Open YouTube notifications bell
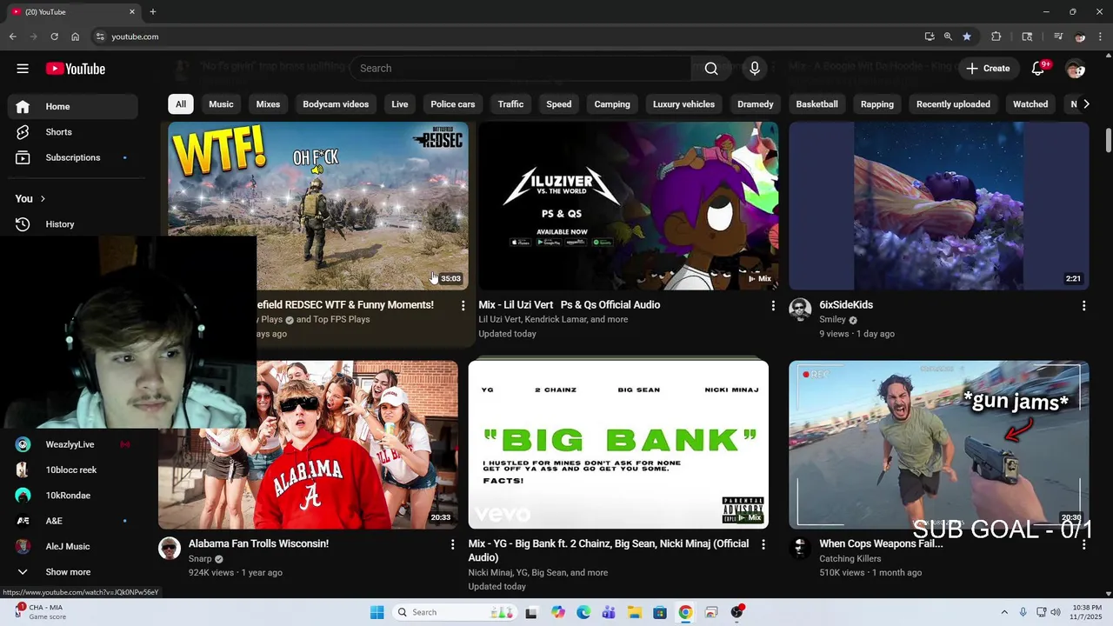Viewport: 1113px width, 626px height. coord(1038,69)
